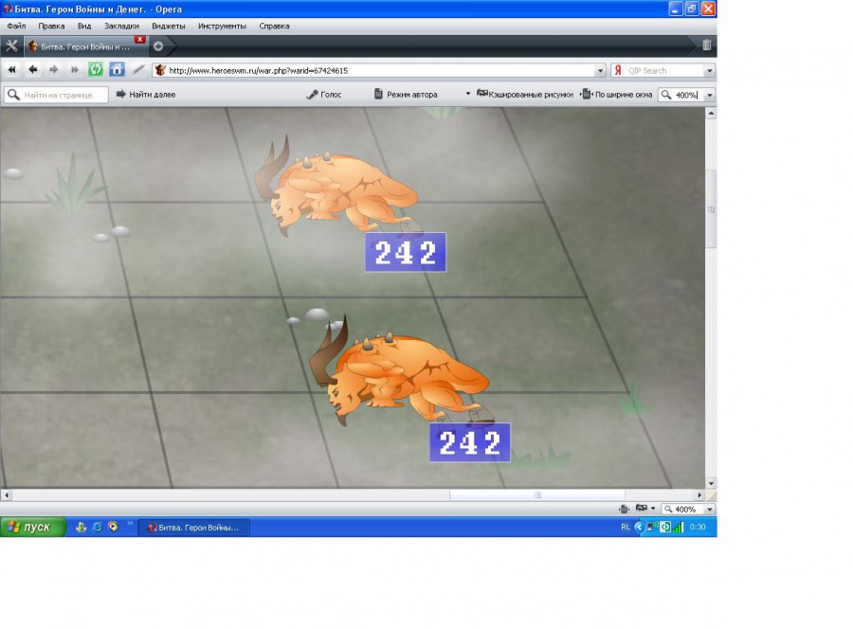Click the Opera logo in title bar
Image resolution: width=853 pixels, height=629 pixels.
click(8, 9)
